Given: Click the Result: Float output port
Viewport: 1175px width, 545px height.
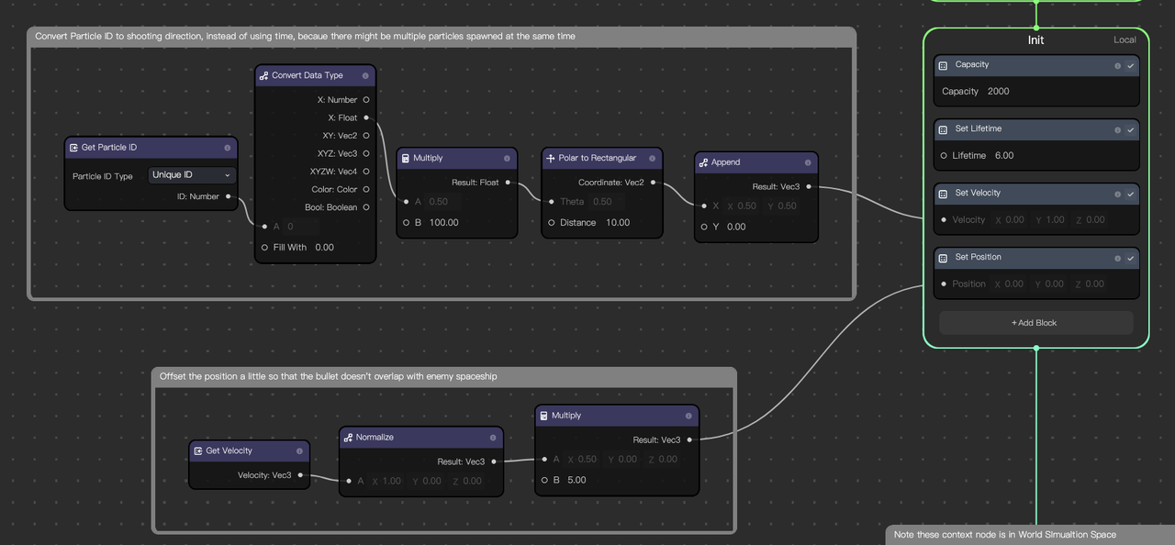Looking at the screenshot, I should click(508, 183).
